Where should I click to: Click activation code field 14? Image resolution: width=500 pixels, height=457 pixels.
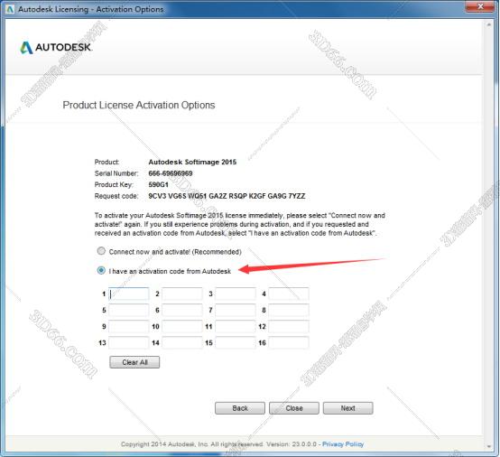pyautogui.click(x=182, y=343)
